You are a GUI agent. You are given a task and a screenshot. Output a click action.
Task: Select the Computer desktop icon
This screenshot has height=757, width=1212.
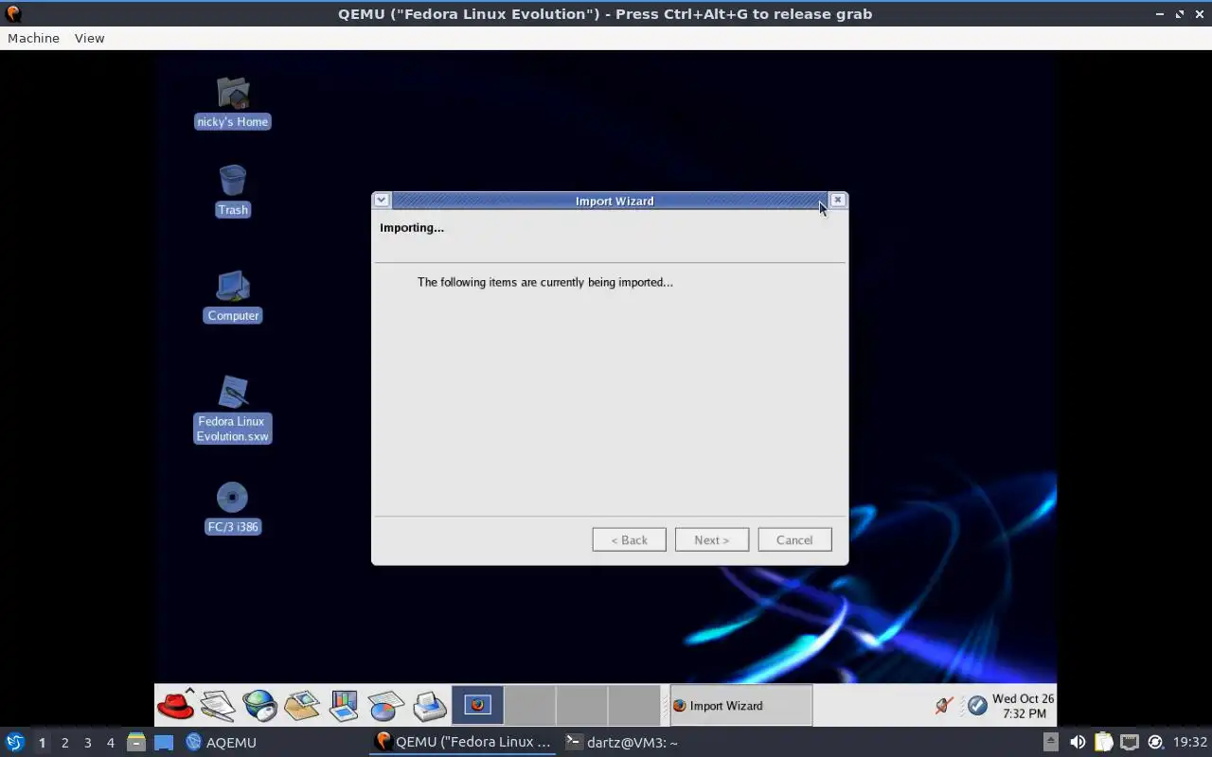[233, 296]
